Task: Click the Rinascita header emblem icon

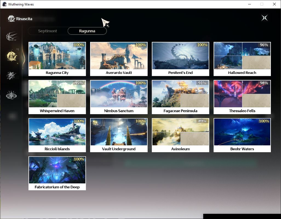Action: point(11,19)
